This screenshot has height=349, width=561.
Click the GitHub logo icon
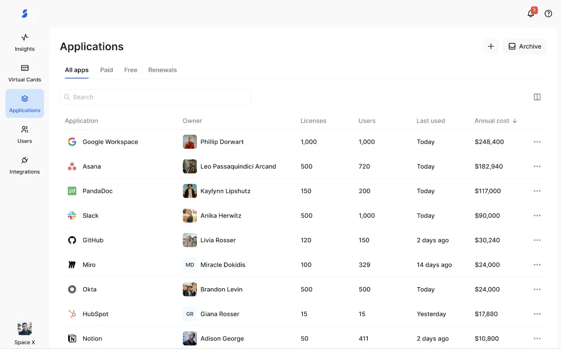pos(72,240)
